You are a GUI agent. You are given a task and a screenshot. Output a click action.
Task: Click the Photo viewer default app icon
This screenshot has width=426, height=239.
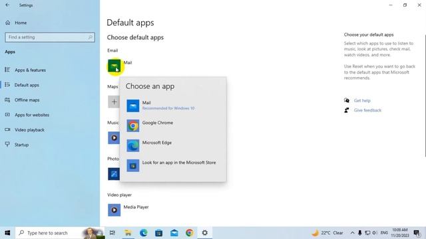[114, 174]
